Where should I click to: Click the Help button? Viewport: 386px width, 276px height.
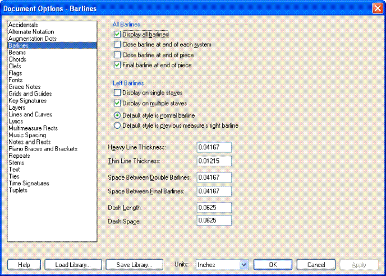[x=24, y=265]
